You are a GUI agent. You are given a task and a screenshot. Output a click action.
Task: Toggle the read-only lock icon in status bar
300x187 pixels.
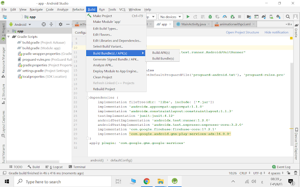[288, 173]
